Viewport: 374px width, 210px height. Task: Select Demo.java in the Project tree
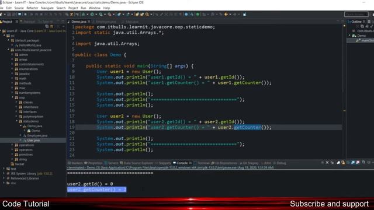point(34,126)
